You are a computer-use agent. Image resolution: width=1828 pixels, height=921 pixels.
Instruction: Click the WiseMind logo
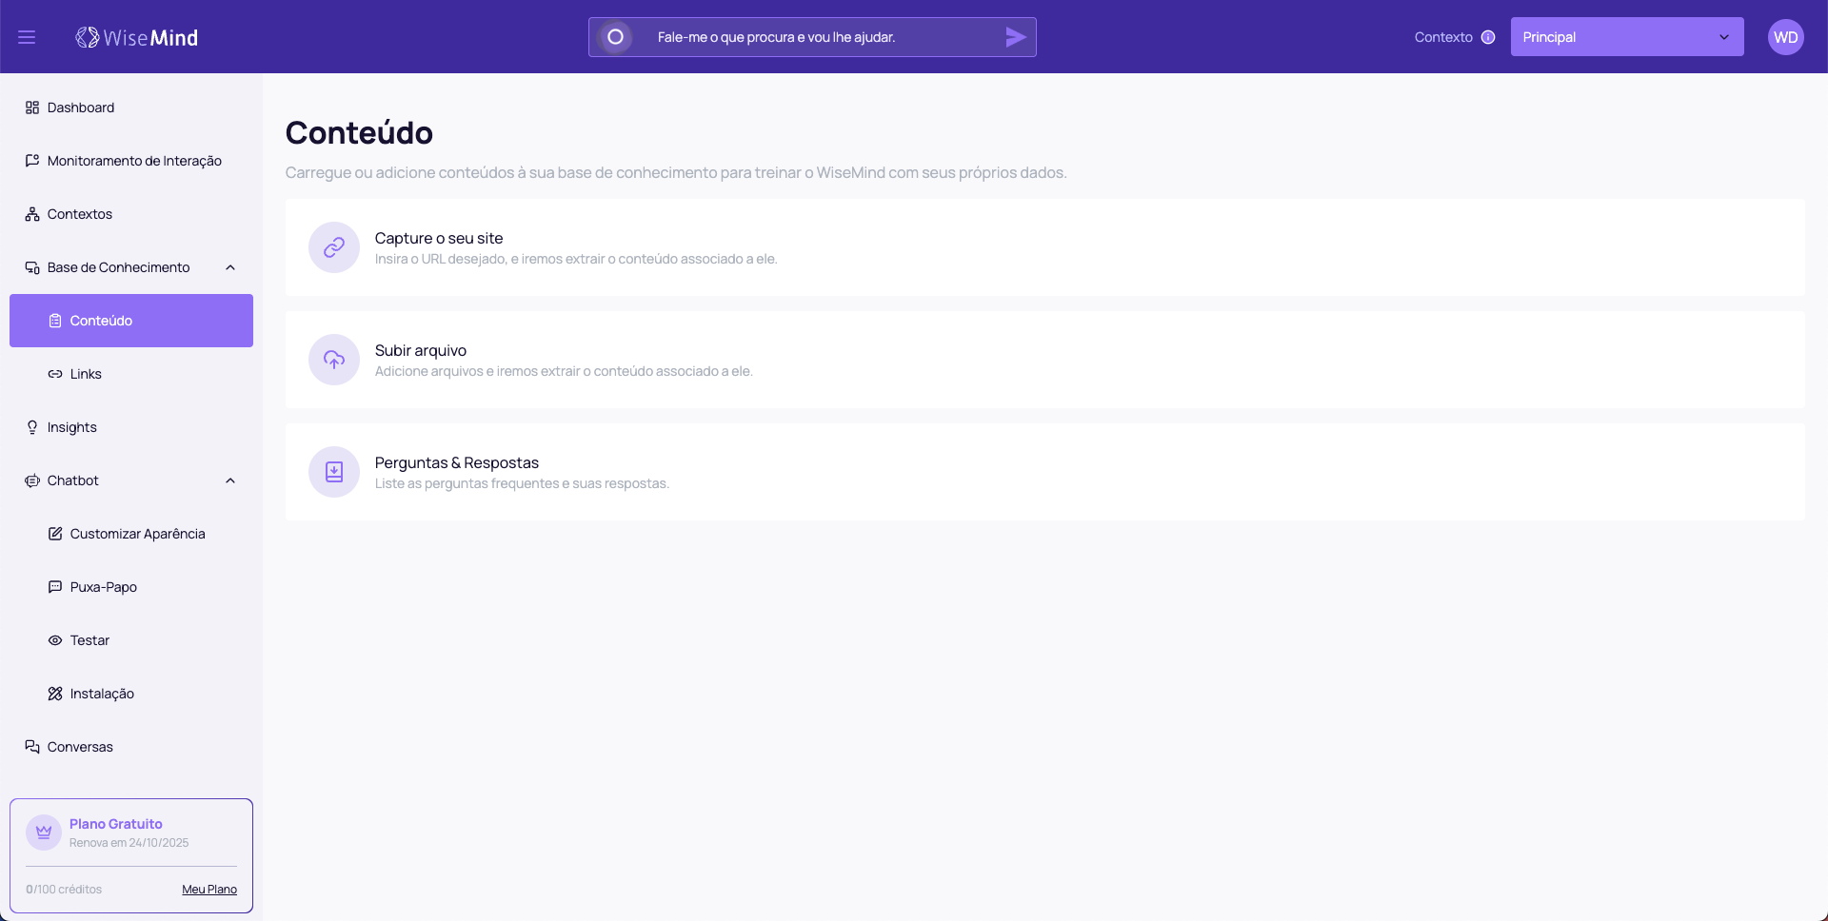point(137,37)
